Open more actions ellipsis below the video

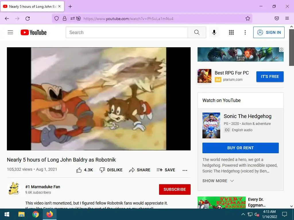tap(185, 170)
